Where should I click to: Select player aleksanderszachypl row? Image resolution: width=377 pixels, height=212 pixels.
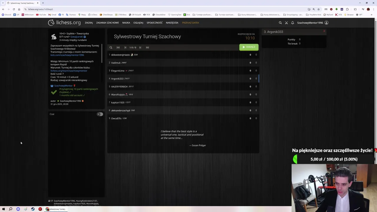click(x=183, y=110)
